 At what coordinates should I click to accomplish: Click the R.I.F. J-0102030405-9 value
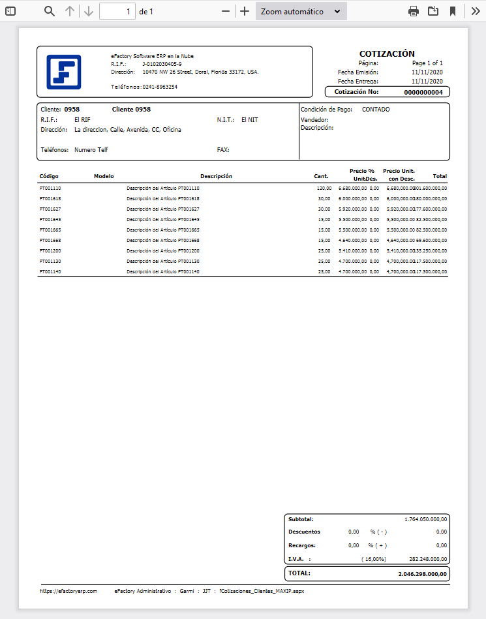(x=162, y=64)
